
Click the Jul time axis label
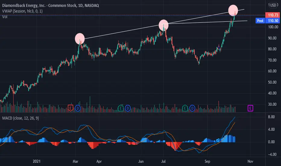[163, 161]
